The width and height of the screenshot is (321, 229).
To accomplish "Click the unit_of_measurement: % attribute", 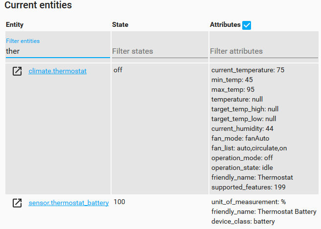I will (249, 202).
